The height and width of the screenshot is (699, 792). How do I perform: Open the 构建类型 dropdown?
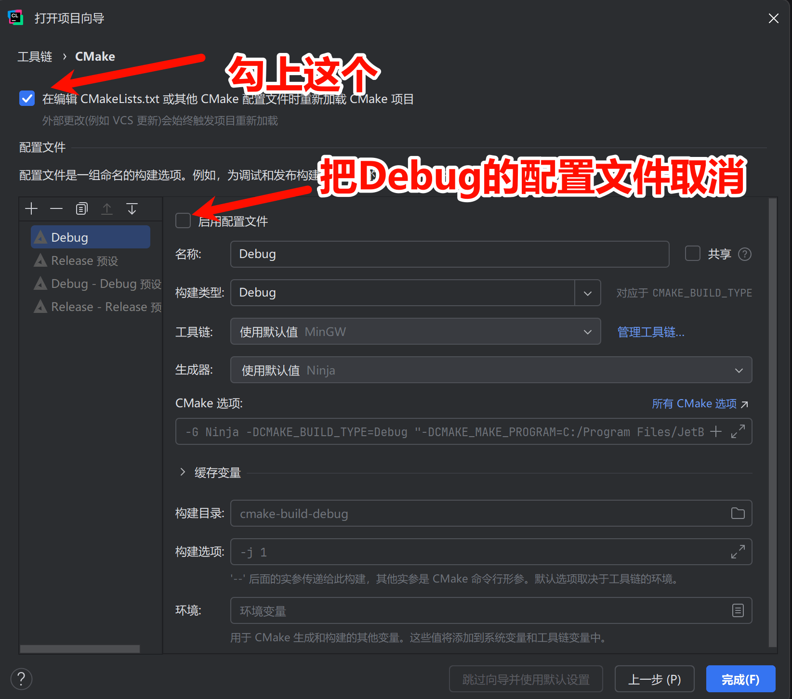tap(587, 293)
